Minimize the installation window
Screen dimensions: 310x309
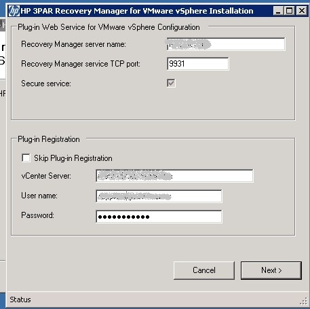point(278,11)
